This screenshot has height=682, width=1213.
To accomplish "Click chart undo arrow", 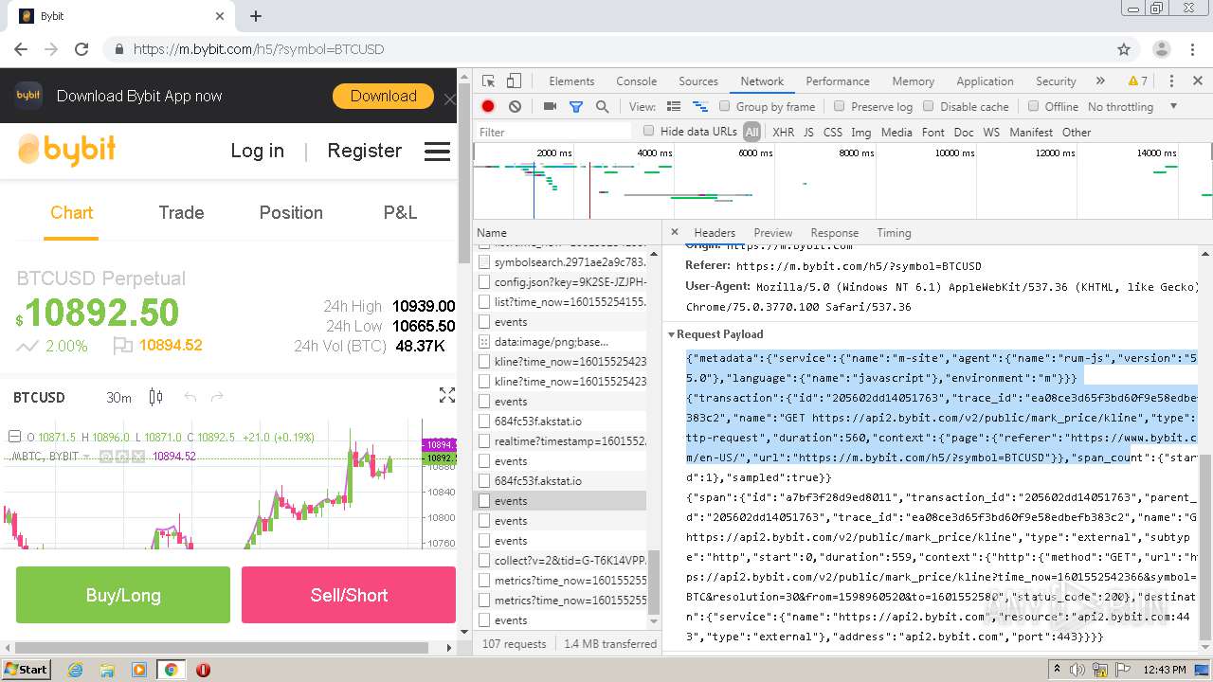I will tap(190, 397).
